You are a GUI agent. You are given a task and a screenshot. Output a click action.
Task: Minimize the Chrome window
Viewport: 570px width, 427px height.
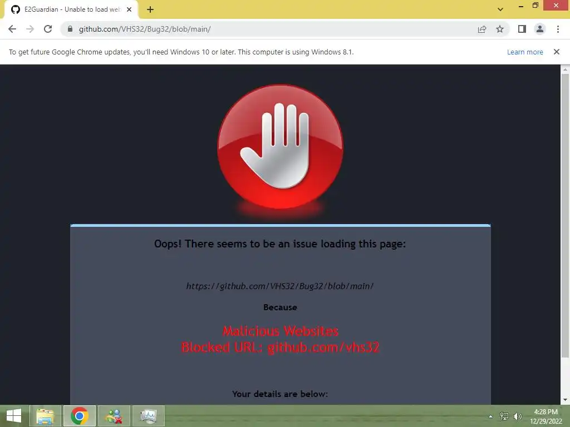click(520, 6)
